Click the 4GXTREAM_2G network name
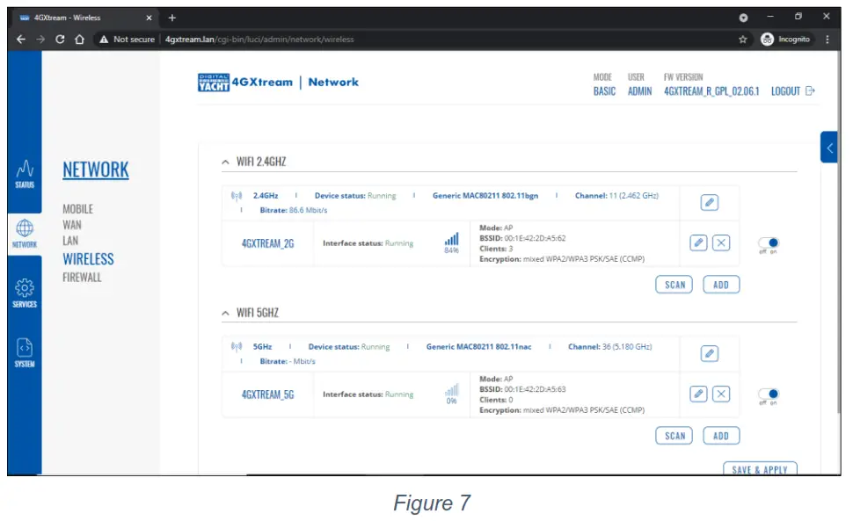The width and height of the screenshot is (853, 521). click(x=267, y=243)
